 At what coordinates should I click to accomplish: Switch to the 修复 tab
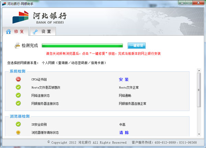(x=15, y=32)
